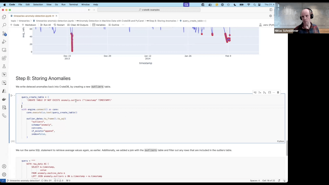
Task: Open notebook toolbar more actions ellipsis
Action: point(123,25)
